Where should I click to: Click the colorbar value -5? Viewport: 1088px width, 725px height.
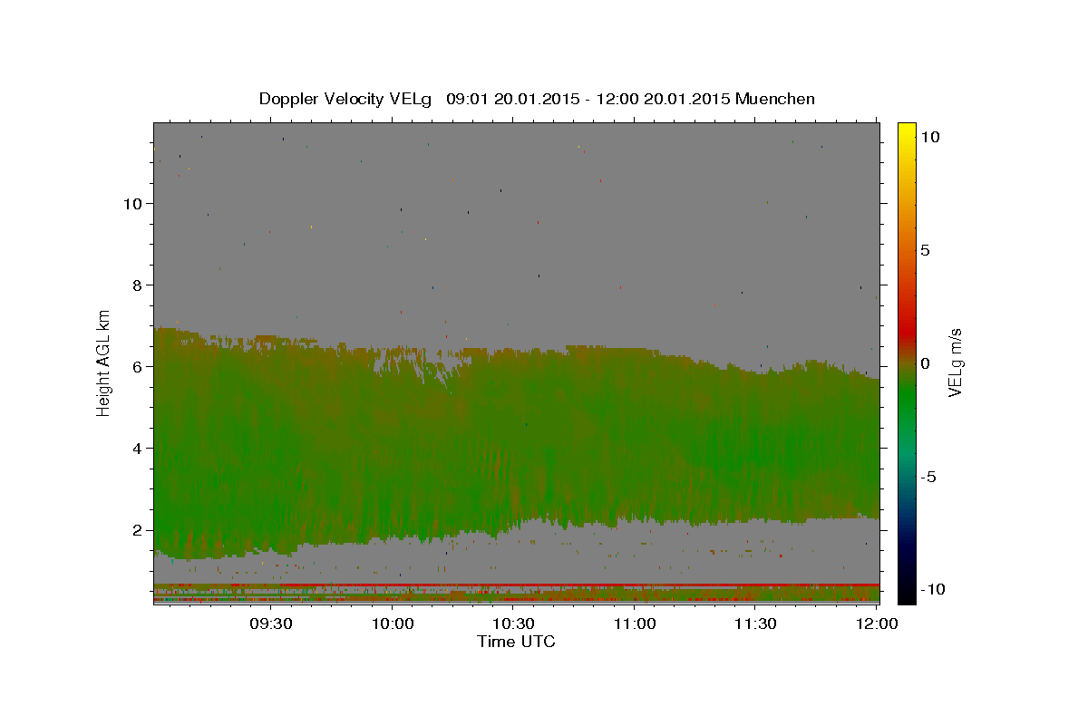[x=928, y=477]
